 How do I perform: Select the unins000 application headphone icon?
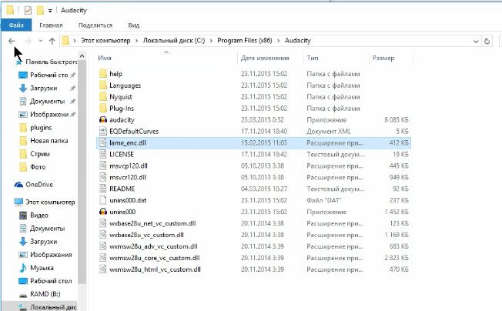[102, 212]
